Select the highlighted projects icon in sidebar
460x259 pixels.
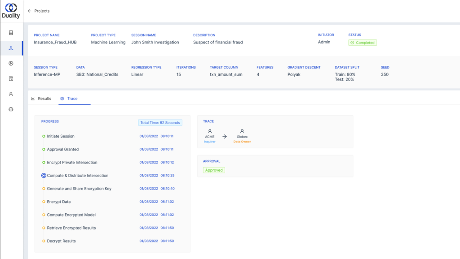point(11,48)
